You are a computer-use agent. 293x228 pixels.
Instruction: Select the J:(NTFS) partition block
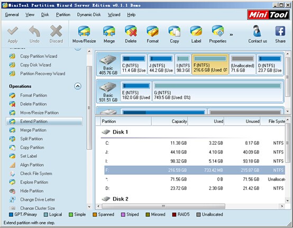tap(161, 64)
